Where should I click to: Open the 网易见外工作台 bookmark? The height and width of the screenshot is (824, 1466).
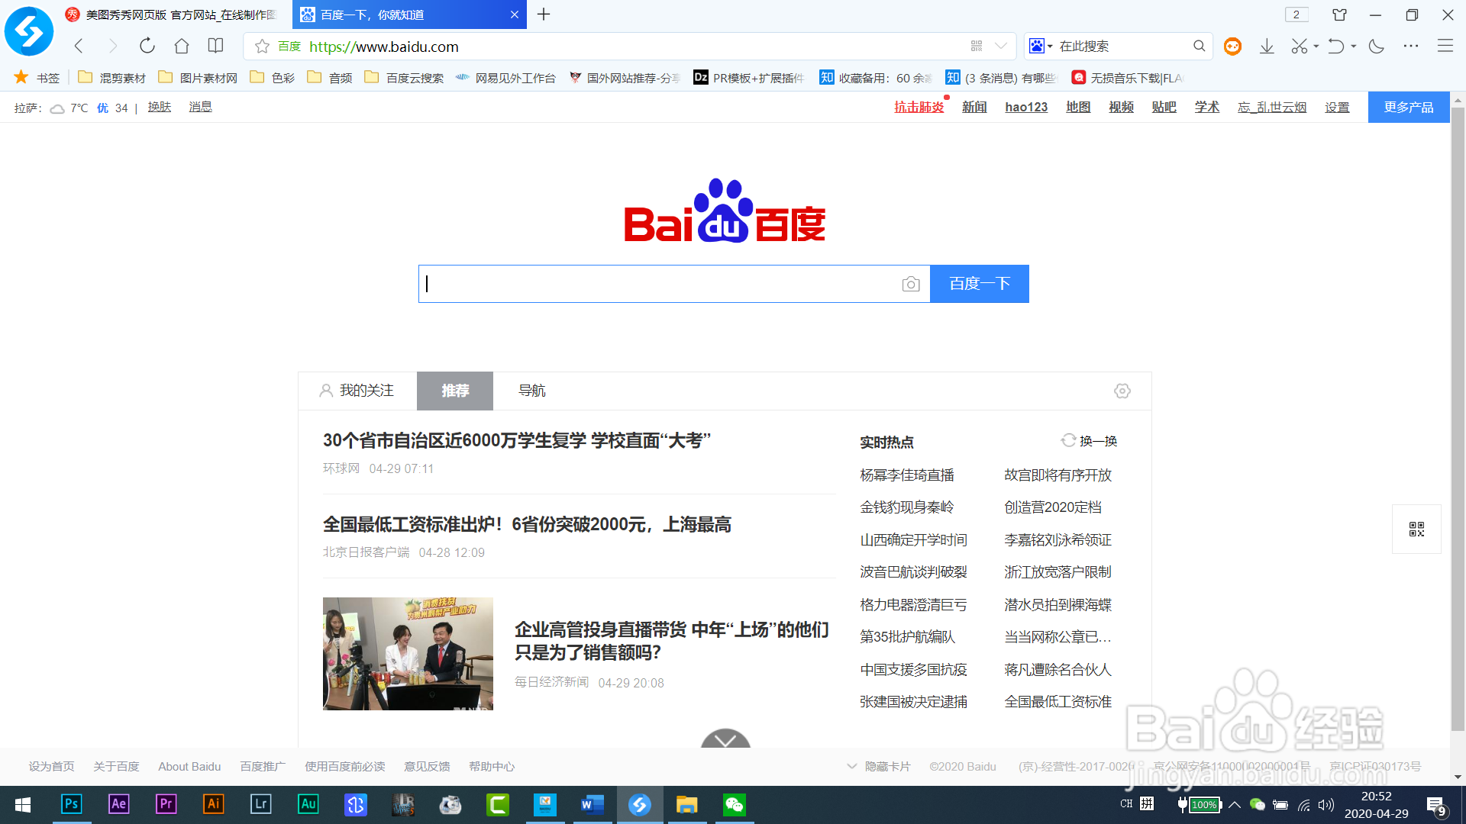(x=505, y=78)
